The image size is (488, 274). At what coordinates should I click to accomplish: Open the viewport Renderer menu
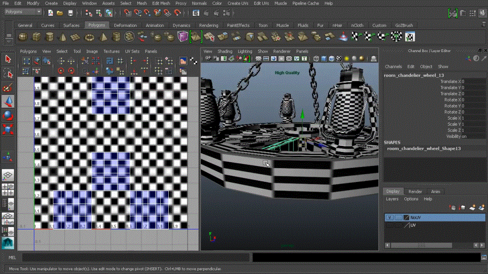pyautogui.click(x=282, y=51)
